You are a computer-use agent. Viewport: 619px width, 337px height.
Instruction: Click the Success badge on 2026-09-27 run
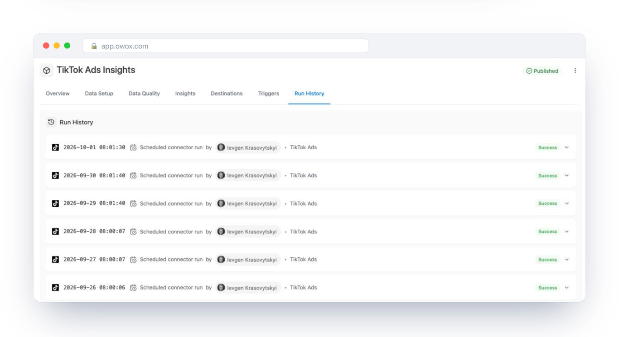coord(547,260)
